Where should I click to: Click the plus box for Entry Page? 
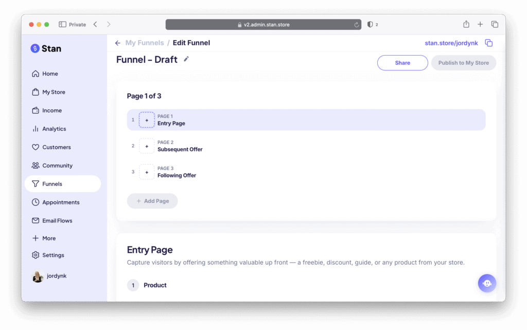(147, 120)
